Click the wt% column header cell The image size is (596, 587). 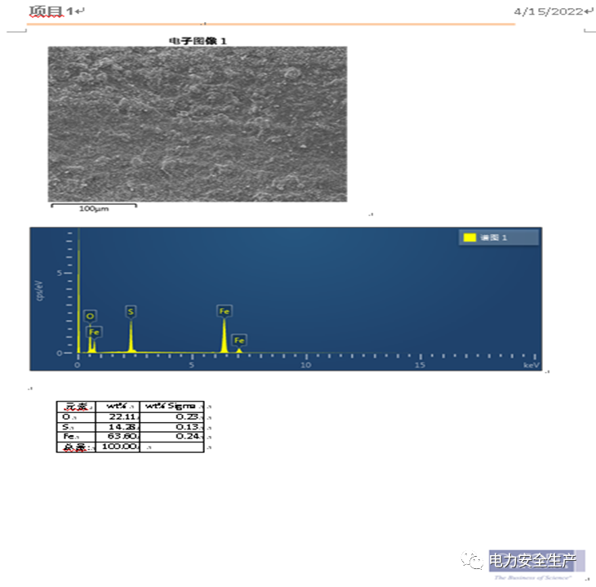tap(118, 407)
